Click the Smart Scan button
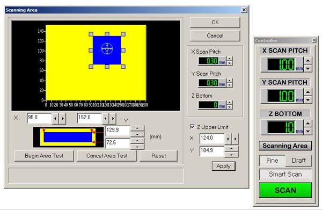Image resolution: width=322 pixels, height=210 pixels. [x=286, y=174]
